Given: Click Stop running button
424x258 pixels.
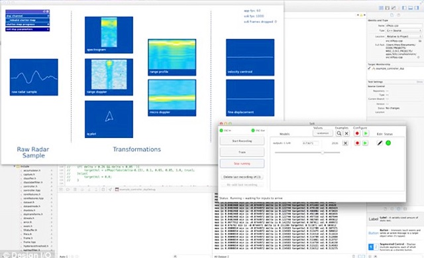Looking at the screenshot, I should 242,164.
